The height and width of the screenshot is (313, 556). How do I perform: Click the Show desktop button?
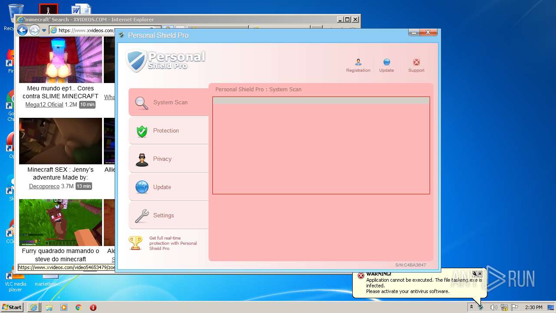pos(551,307)
